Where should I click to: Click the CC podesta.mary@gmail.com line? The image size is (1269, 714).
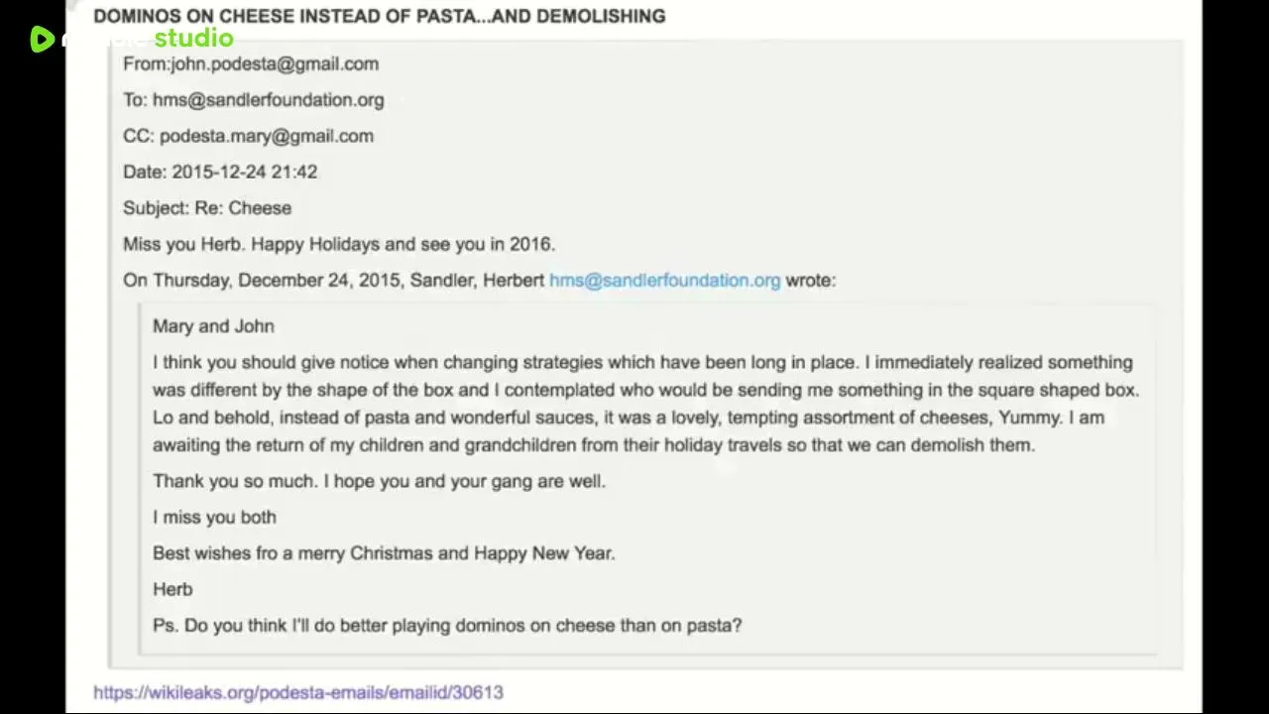tap(248, 136)
